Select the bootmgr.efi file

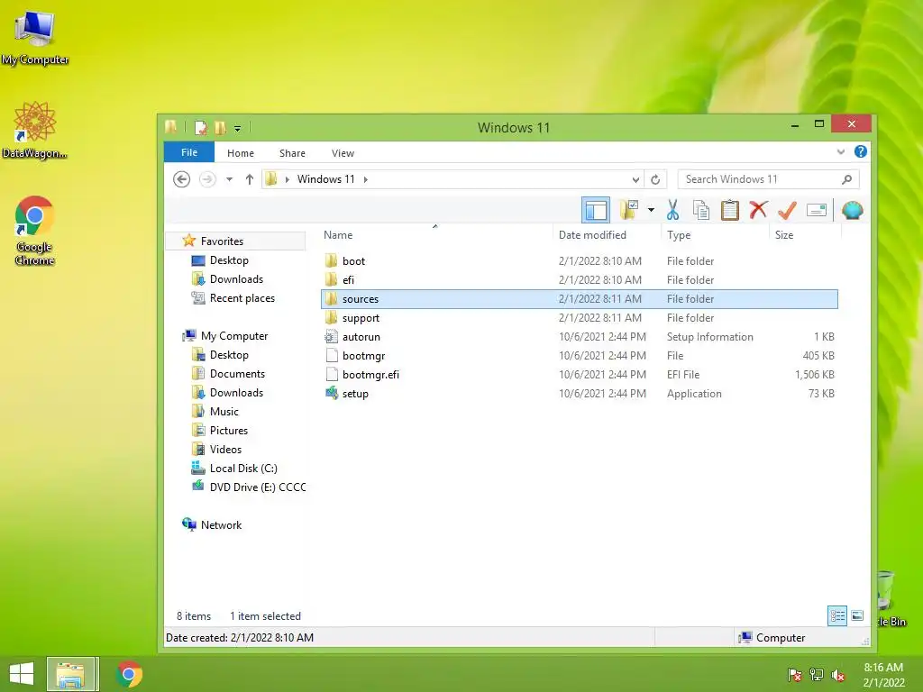(580, 374)
